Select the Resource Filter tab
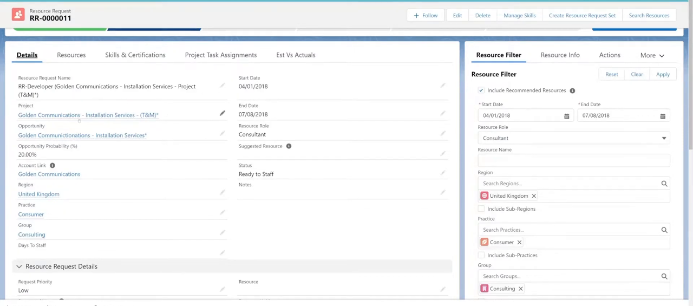The image size is (693, 306). pos(499,55)
